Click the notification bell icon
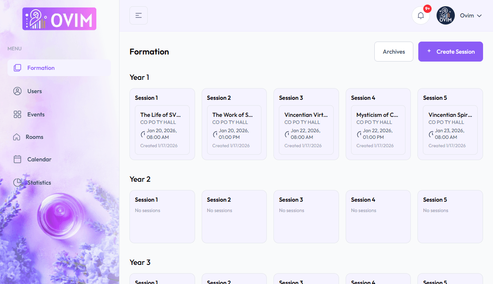 click(420, 16)
